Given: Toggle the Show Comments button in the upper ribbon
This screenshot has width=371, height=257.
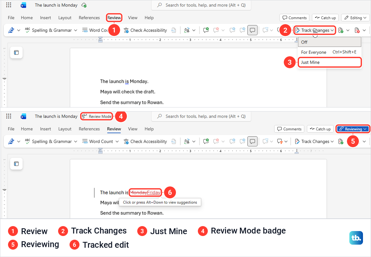Looking at the screenshot, I should (253, 30).
